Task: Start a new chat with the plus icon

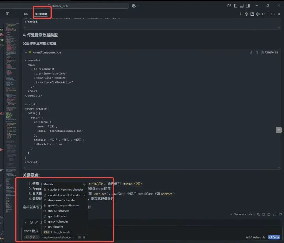Action: click(x=240, y=14)
